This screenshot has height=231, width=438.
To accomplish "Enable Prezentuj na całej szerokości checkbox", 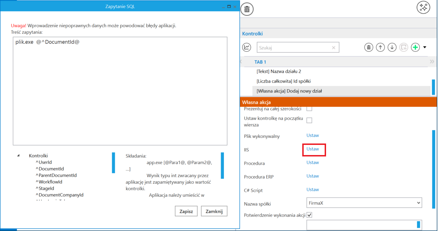I will [x=309, y=108].
